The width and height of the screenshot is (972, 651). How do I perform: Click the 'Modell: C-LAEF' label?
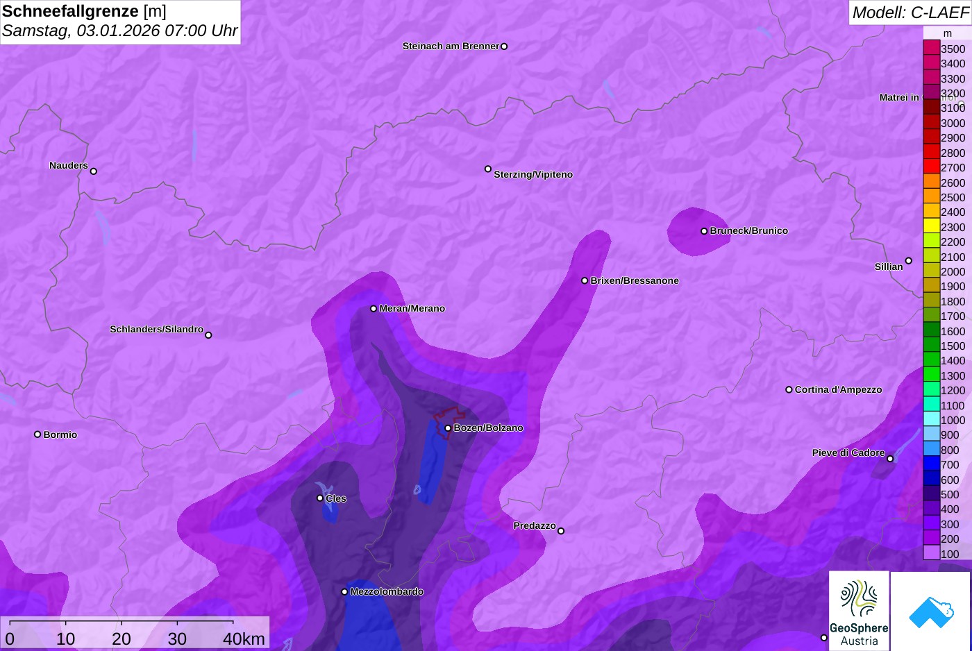click(x=910, y=12)
